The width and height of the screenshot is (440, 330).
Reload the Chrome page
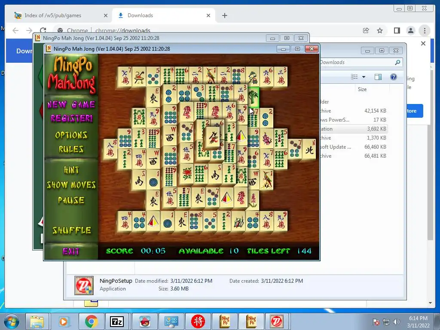pos(43,31)
